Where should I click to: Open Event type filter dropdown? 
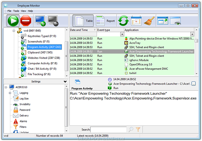coord(122,34)
